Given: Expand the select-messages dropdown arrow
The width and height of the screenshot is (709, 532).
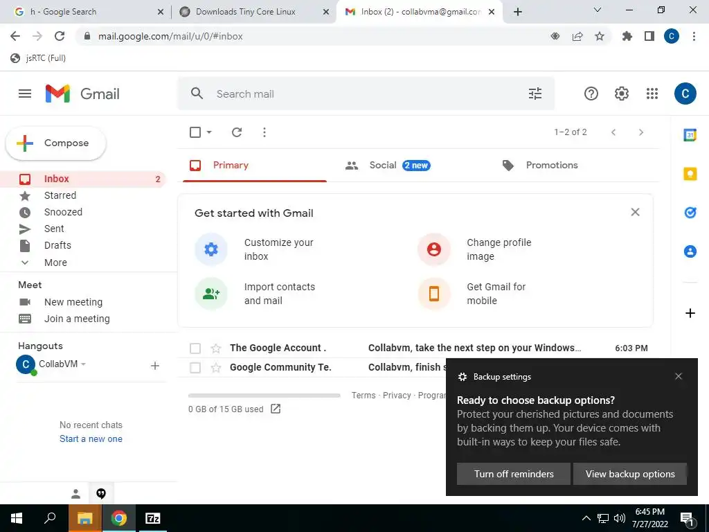Looking at the screenshot, I should pyautogui.click(x=209, y=132).
